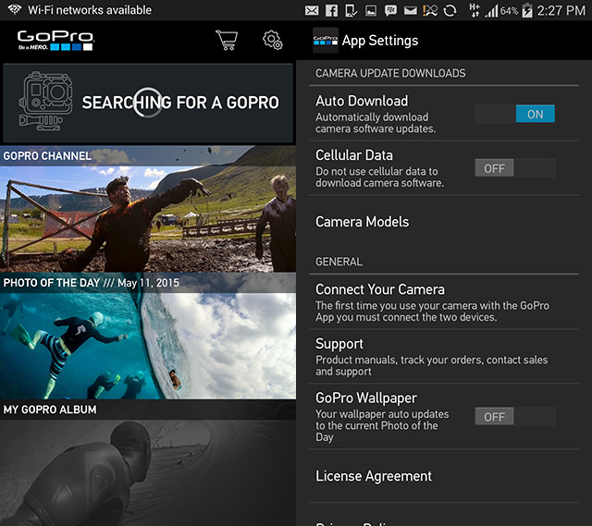The image size is (592, 526).
Task: Tap 'Your wallpaper auto updates' description
Action: coord(382,425)
